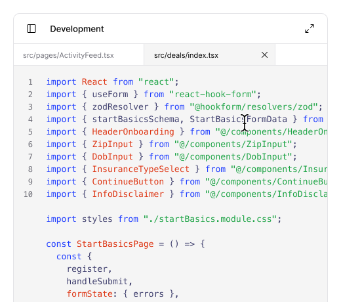Click InfoDisclaimer identifier on line 10

[128, 194]
